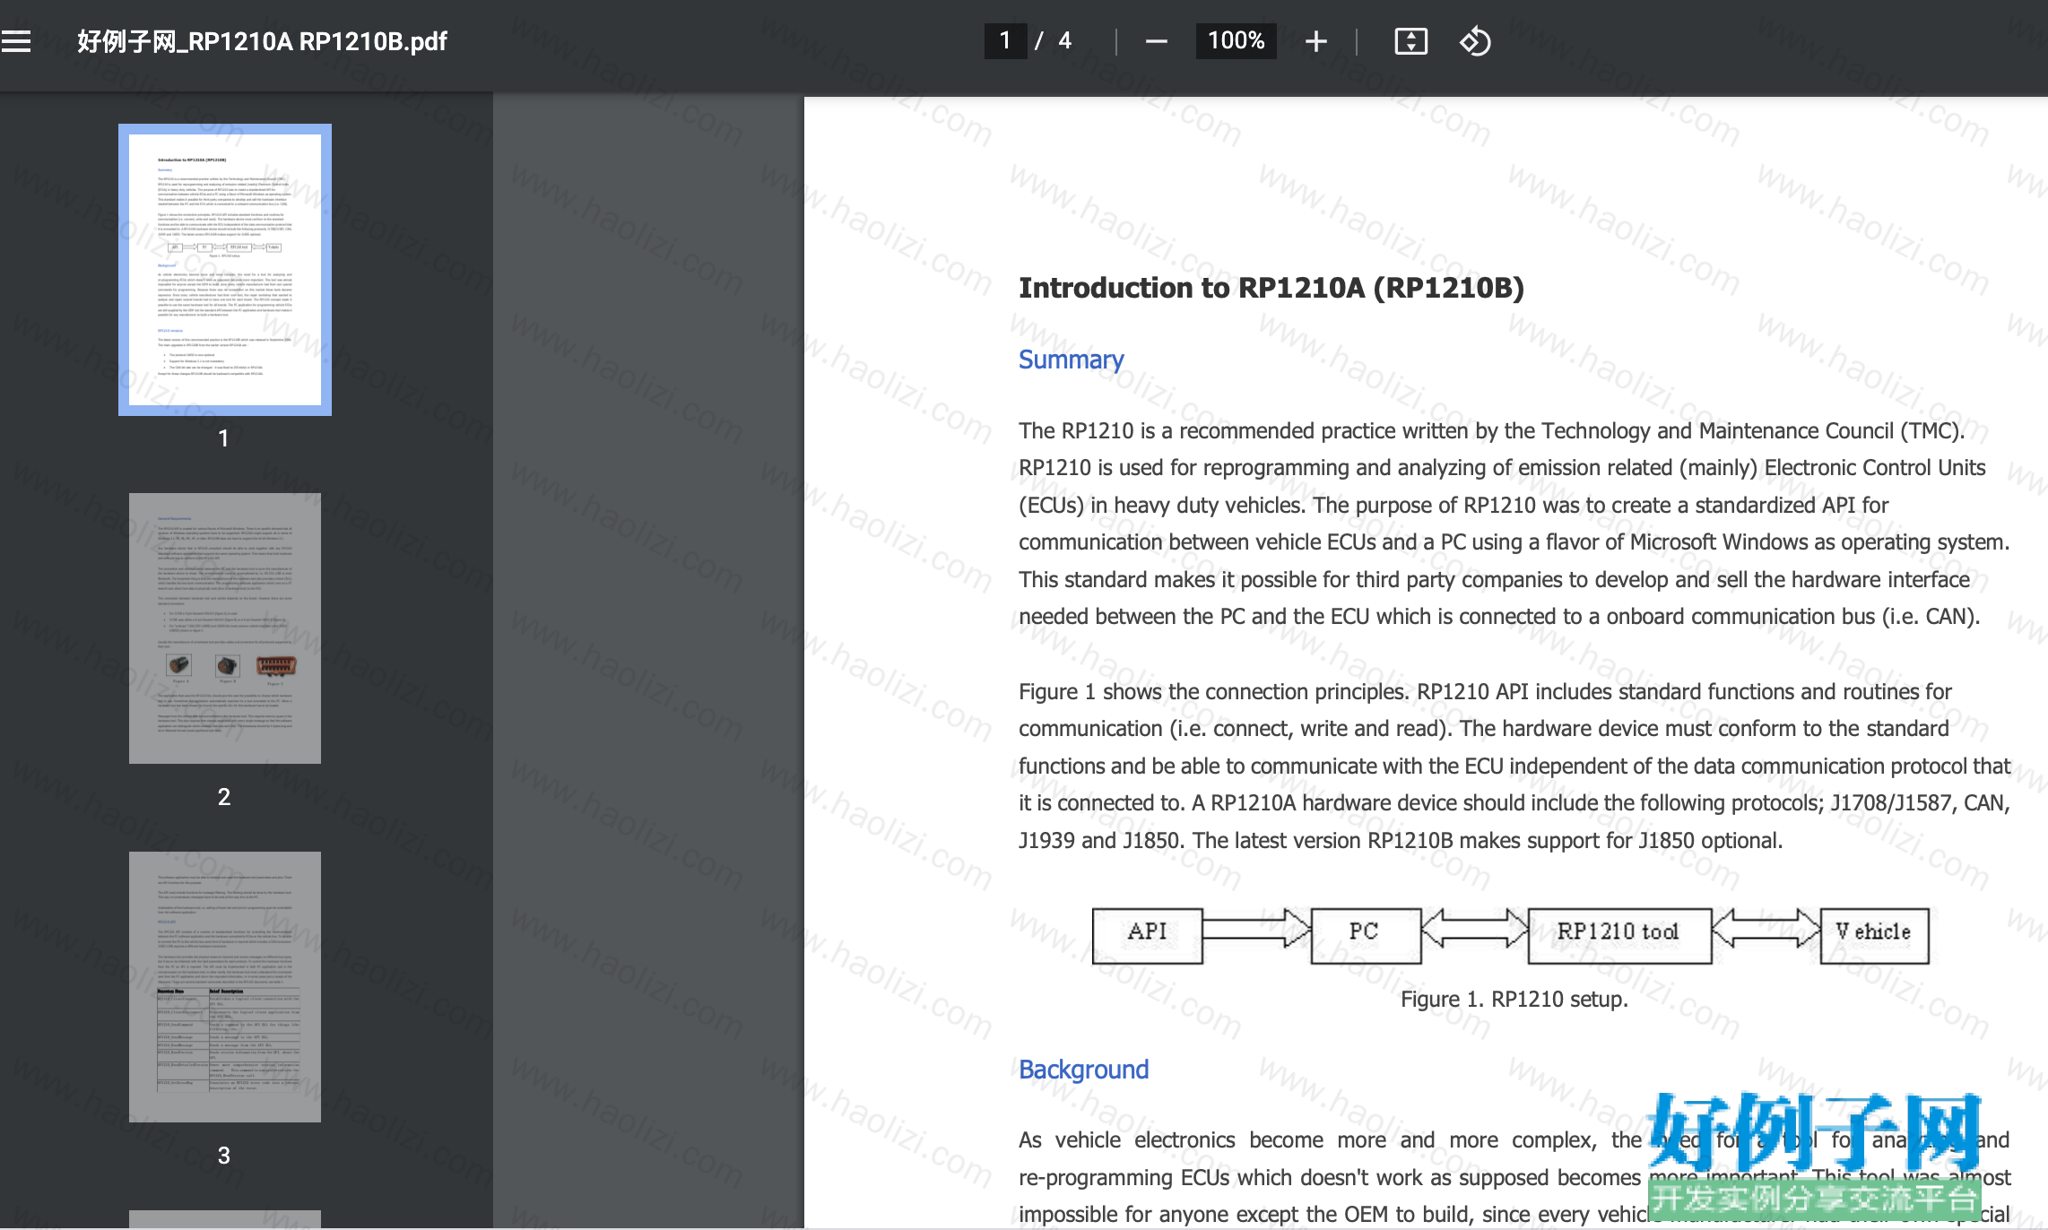Screen dimensions: 2048x1230
Task: Click the PC box in the diagram
Action: pos(1366,935)
